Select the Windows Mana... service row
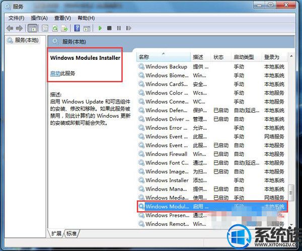 [x=212, y=189]
